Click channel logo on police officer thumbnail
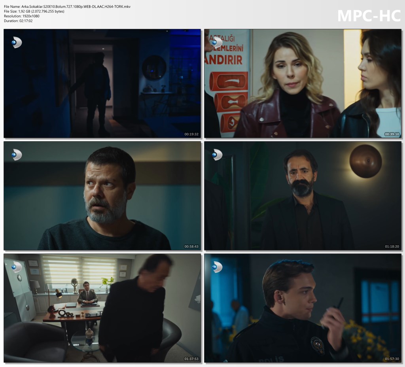405x367 pixels. [217, 267]
